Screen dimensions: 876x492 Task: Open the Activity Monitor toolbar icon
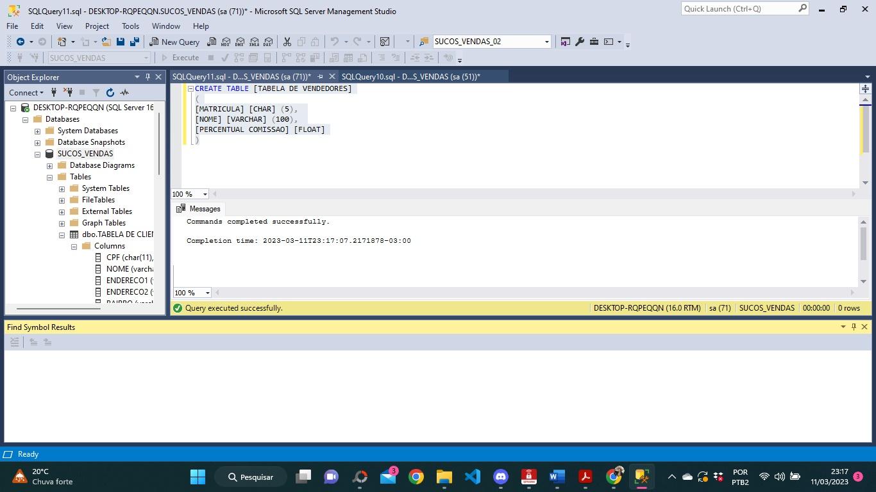tap(385, 42)
